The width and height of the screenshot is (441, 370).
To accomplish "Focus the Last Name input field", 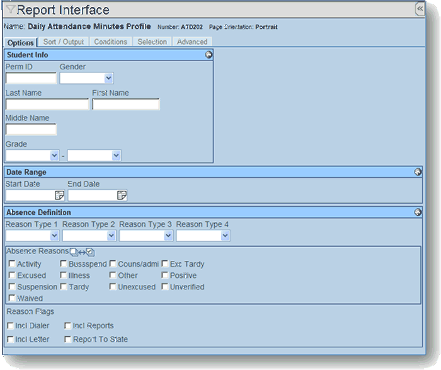I will pos(47,105).
